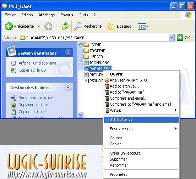Select the LICDIR folder
Viewport: 196px width, 179px height.
[x=93, y=45]
